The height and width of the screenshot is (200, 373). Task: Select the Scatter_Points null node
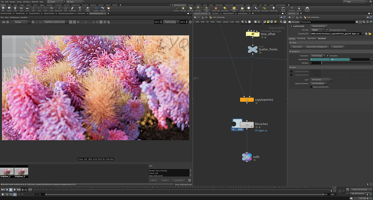[252, 49]
